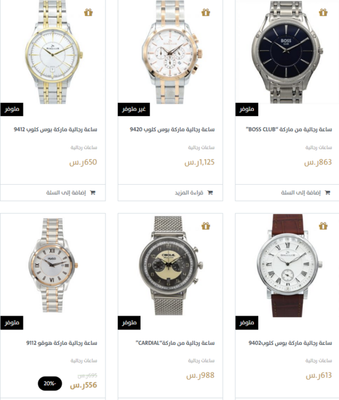Click gift icon on brown leather 9402 watch
The image size is (339, 400).
(323, 226)
